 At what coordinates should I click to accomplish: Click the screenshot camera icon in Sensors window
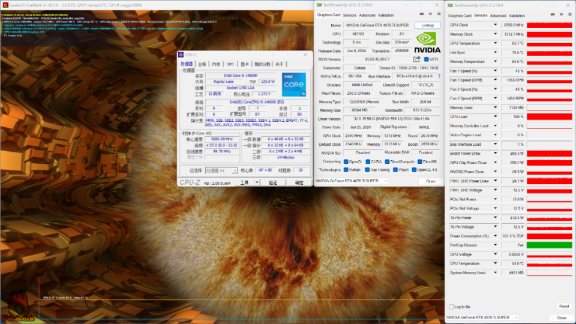(x=553, y=14)
